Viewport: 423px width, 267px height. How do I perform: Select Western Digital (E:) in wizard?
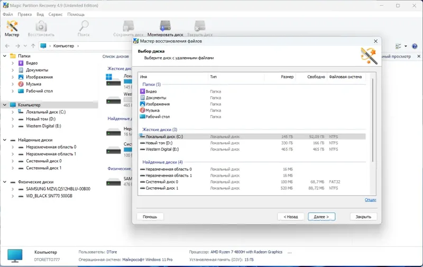tap(253, 149)
